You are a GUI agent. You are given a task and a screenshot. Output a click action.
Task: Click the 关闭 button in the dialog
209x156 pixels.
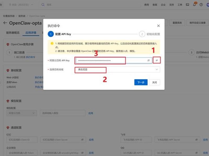(154, 82)
